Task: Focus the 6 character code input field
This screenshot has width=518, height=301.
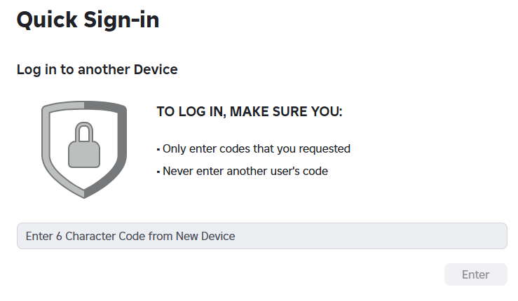Action: point(261,236)
